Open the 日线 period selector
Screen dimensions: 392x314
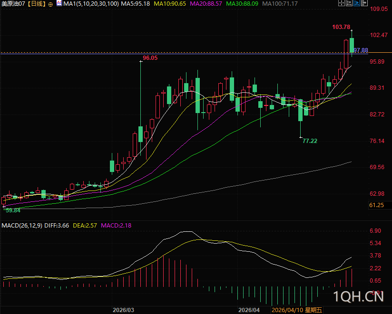click(x=36, y=4)
